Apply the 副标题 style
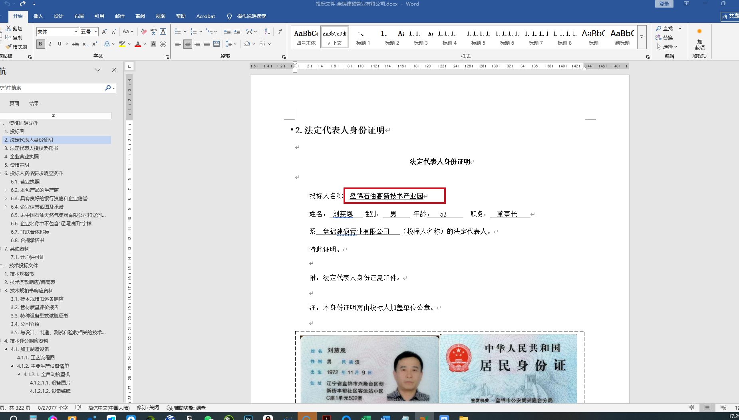 pyautogui.click(x=622, y=37)
